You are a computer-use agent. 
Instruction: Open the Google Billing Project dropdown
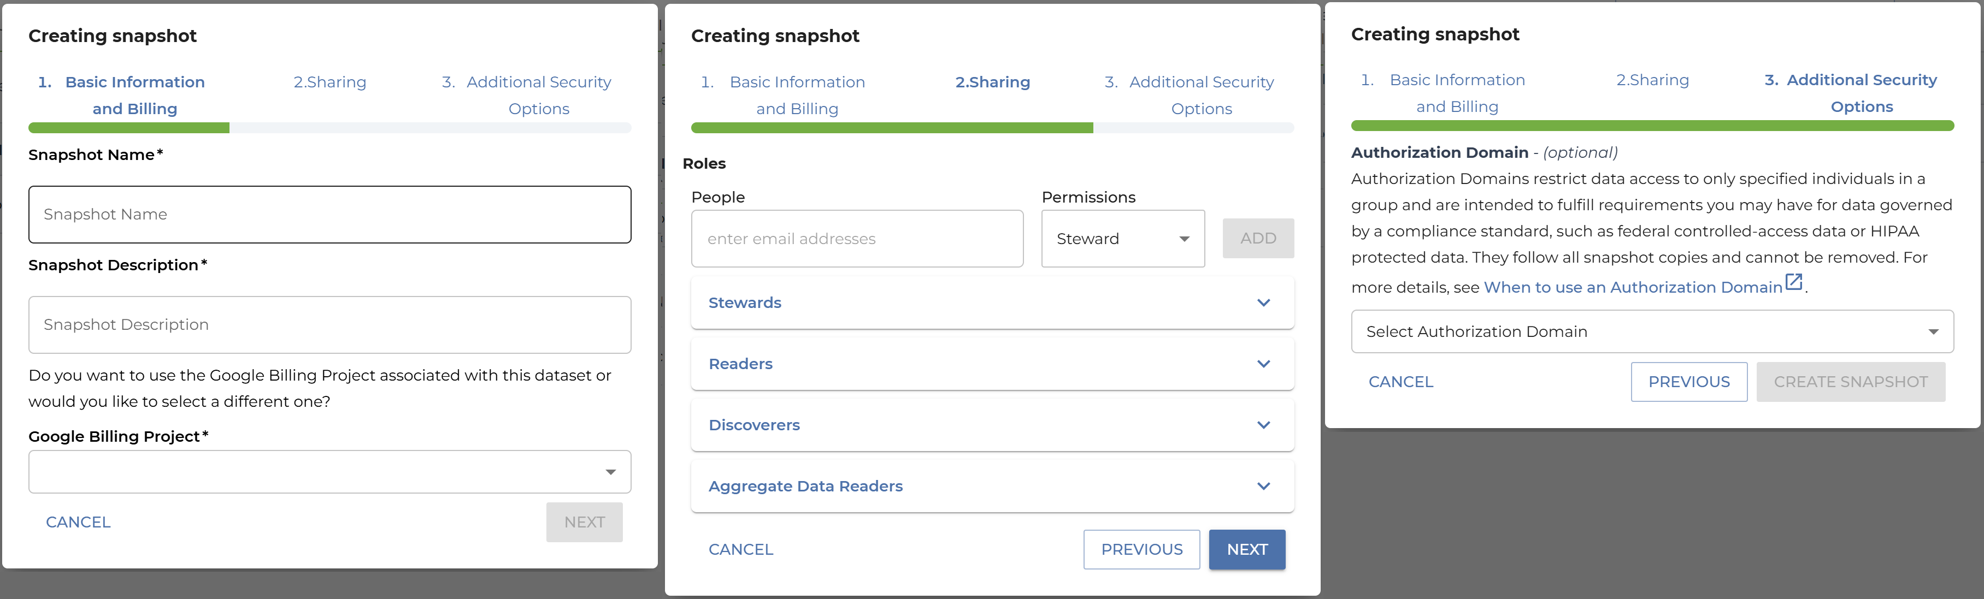[x=329, y=471]
